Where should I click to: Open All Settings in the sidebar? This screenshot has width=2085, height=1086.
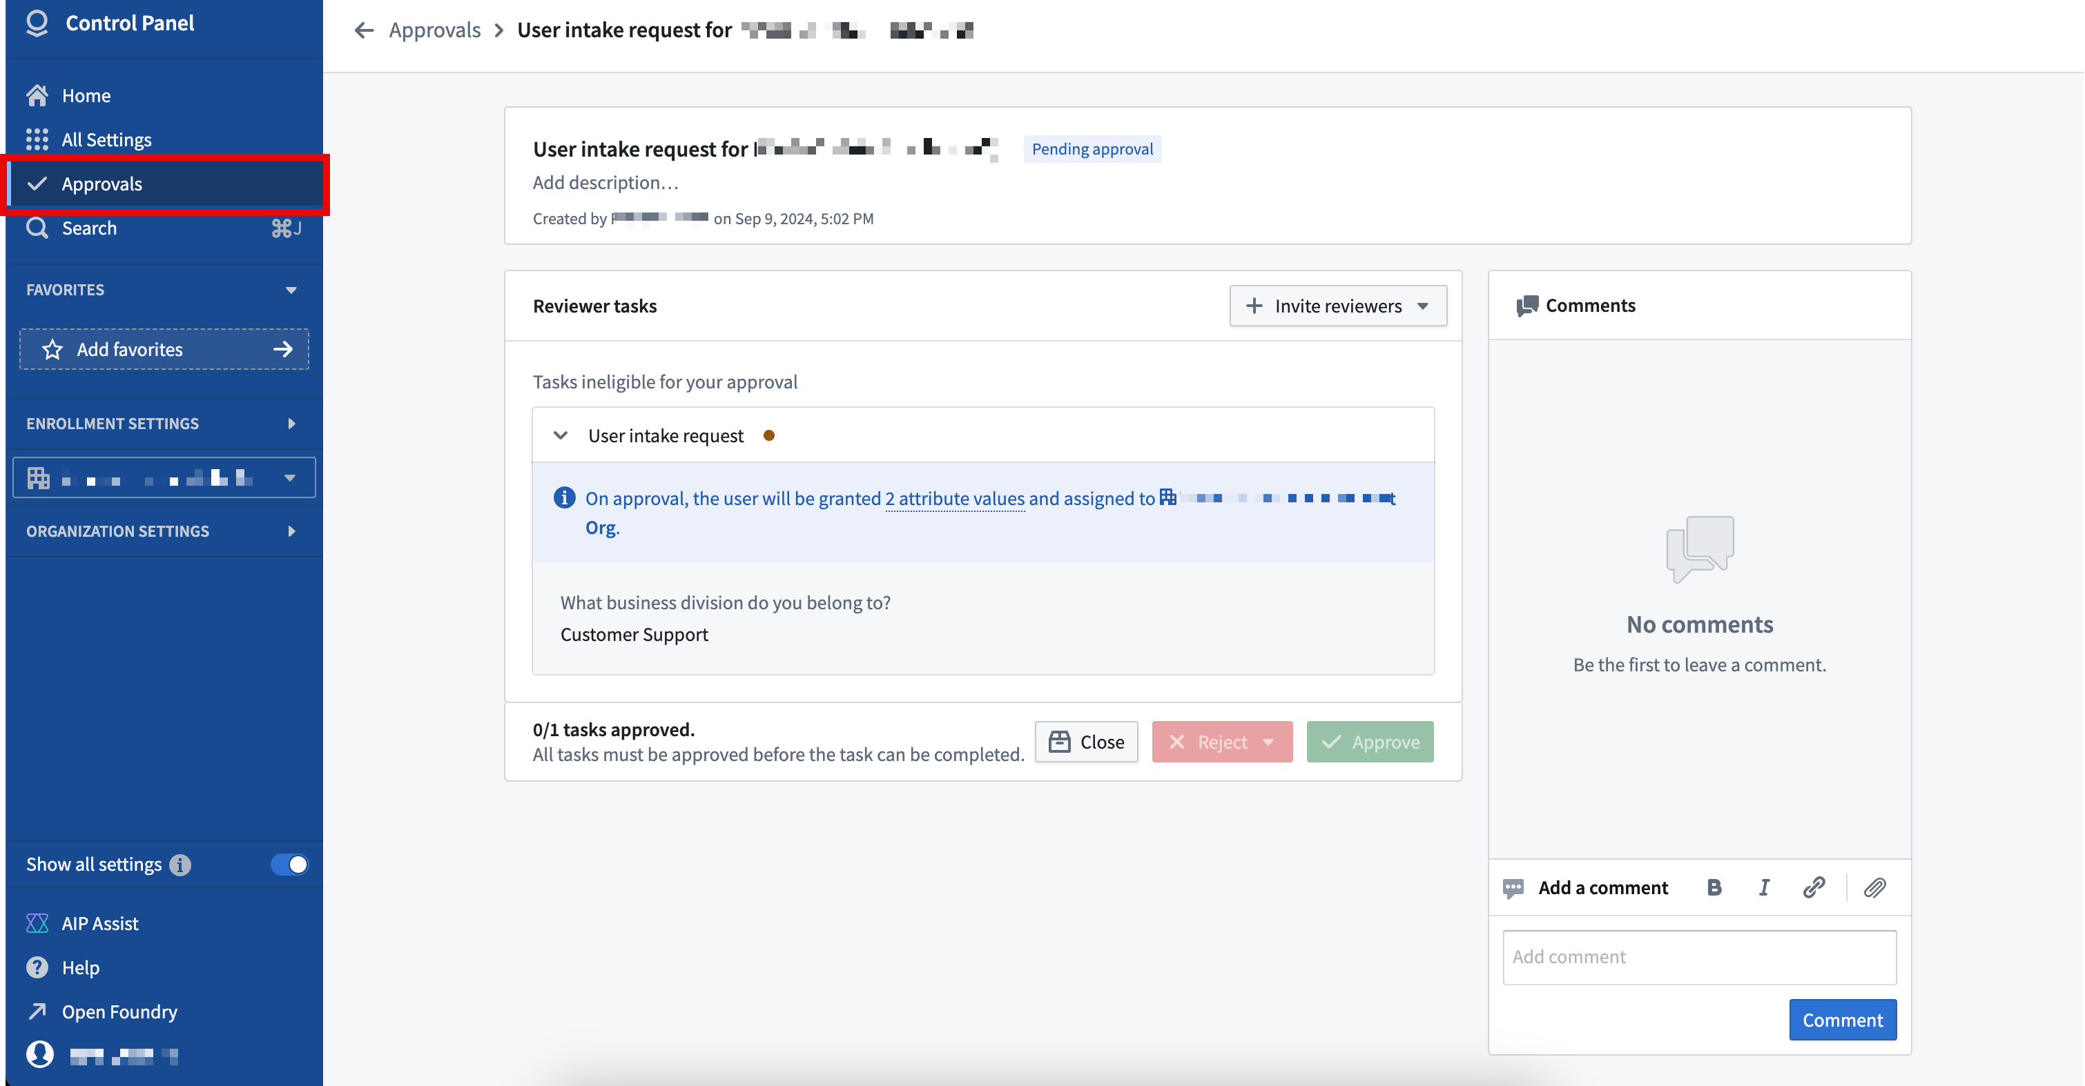click(164, 139)
